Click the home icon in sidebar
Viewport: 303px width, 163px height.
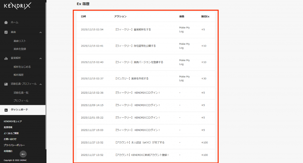pos(6,23)
